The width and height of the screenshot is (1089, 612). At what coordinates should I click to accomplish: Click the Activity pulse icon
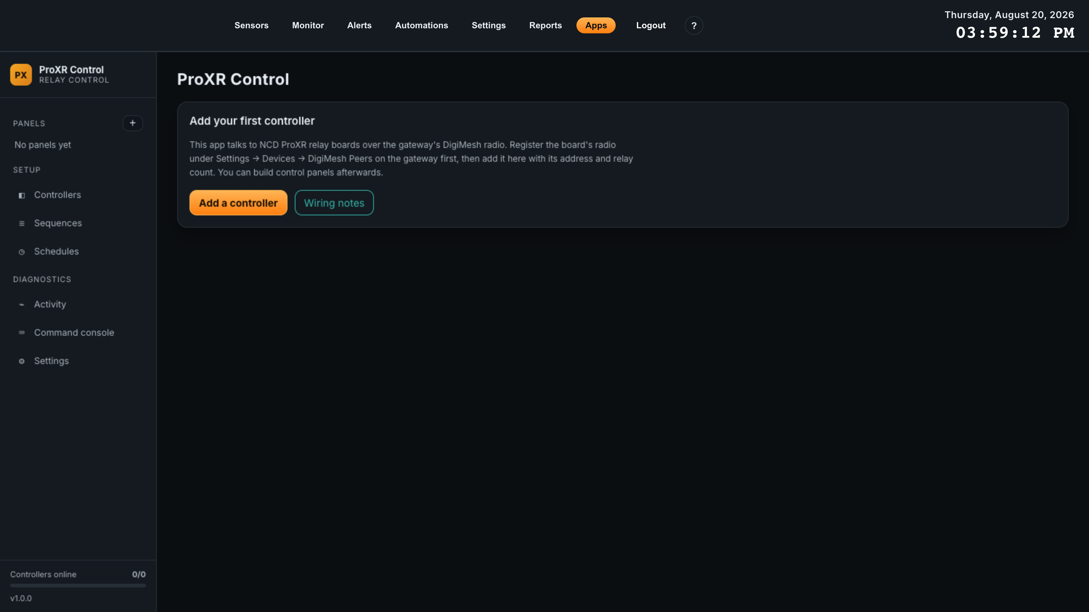click(x=21, y=305)
